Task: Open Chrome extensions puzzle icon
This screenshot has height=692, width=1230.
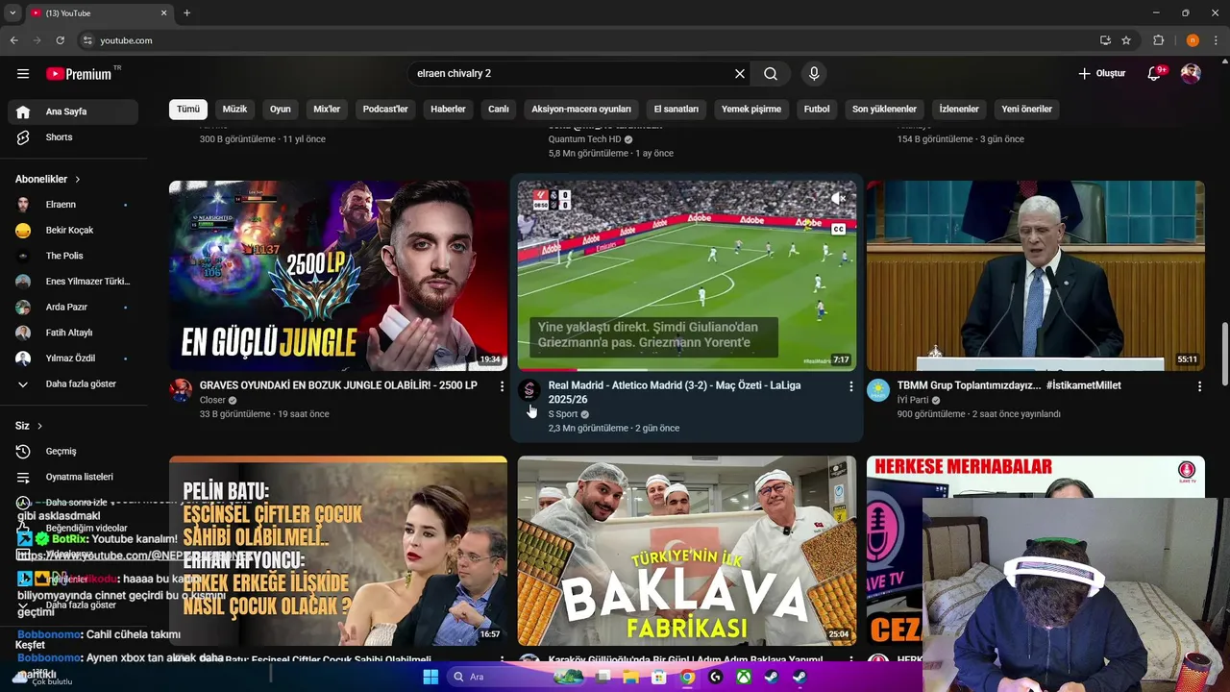Action: (1159, 40)
